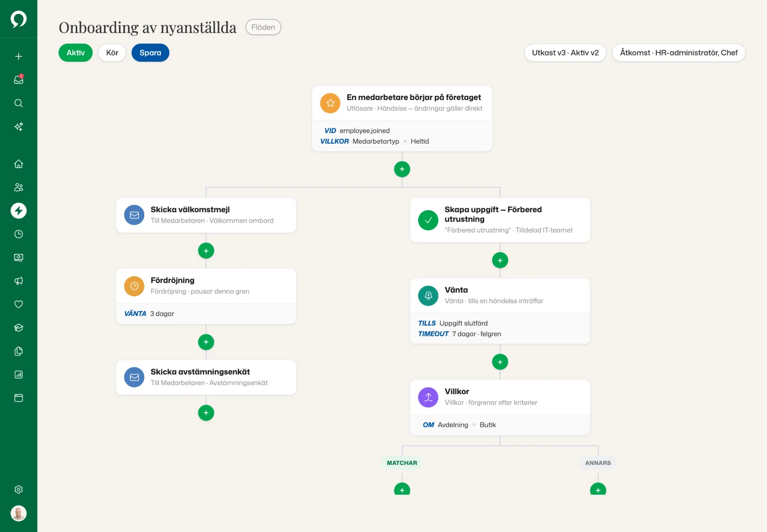Viewport: 767px width, 532px height.
Task: Open the chart reports icon in sidebar
Action: [x=19, y=375]
